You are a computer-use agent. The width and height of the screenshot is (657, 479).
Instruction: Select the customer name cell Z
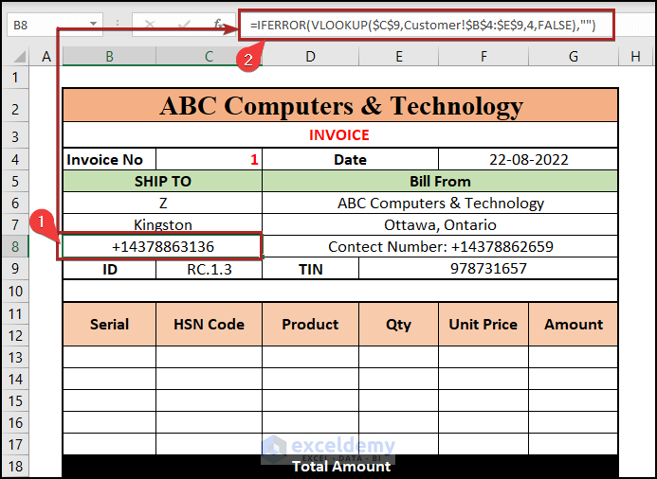[162, 203]
